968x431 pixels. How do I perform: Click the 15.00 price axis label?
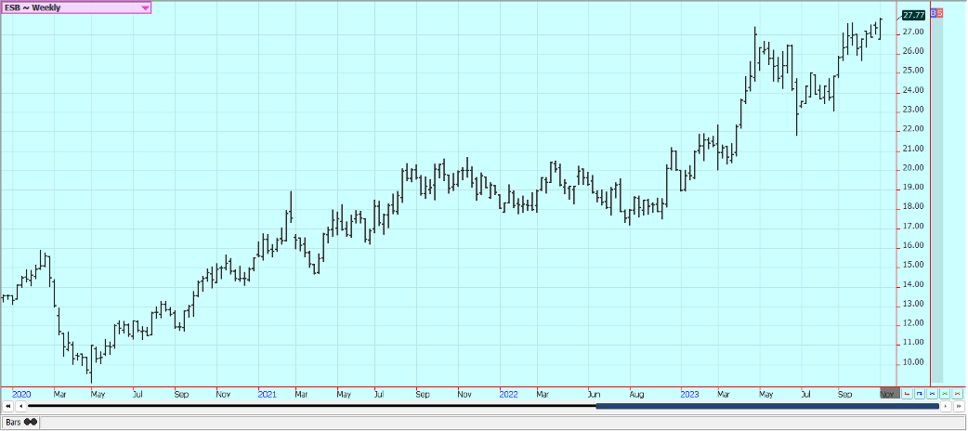click(914, 265)
